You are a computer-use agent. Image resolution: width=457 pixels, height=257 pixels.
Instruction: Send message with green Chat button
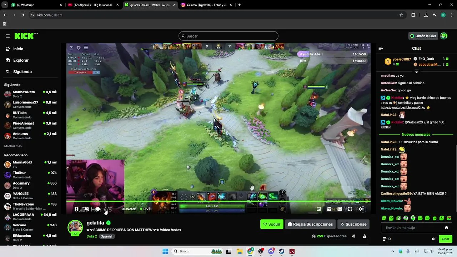[446, 239]
